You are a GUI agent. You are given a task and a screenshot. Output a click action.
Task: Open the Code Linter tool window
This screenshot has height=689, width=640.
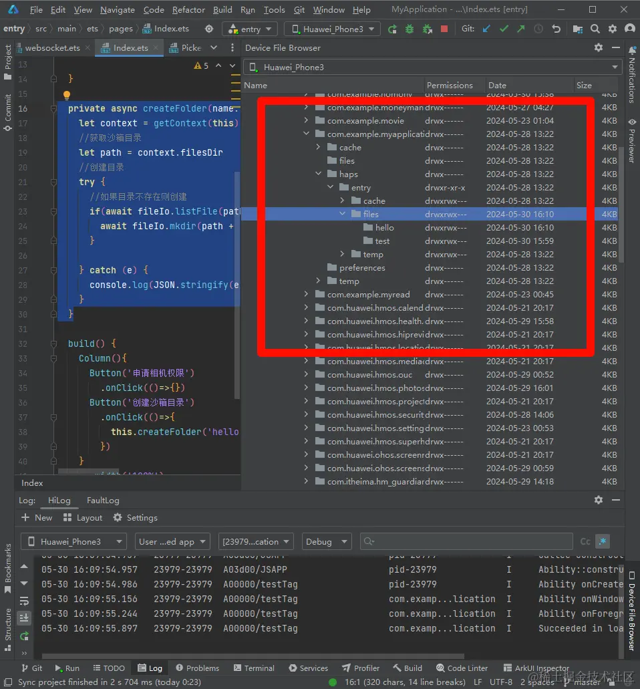coord(462,668)
